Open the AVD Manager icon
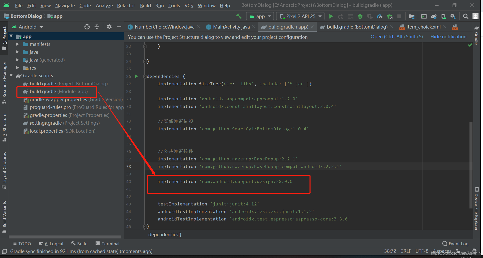This screenshot has height=258, width=483. tap(443, 17)
